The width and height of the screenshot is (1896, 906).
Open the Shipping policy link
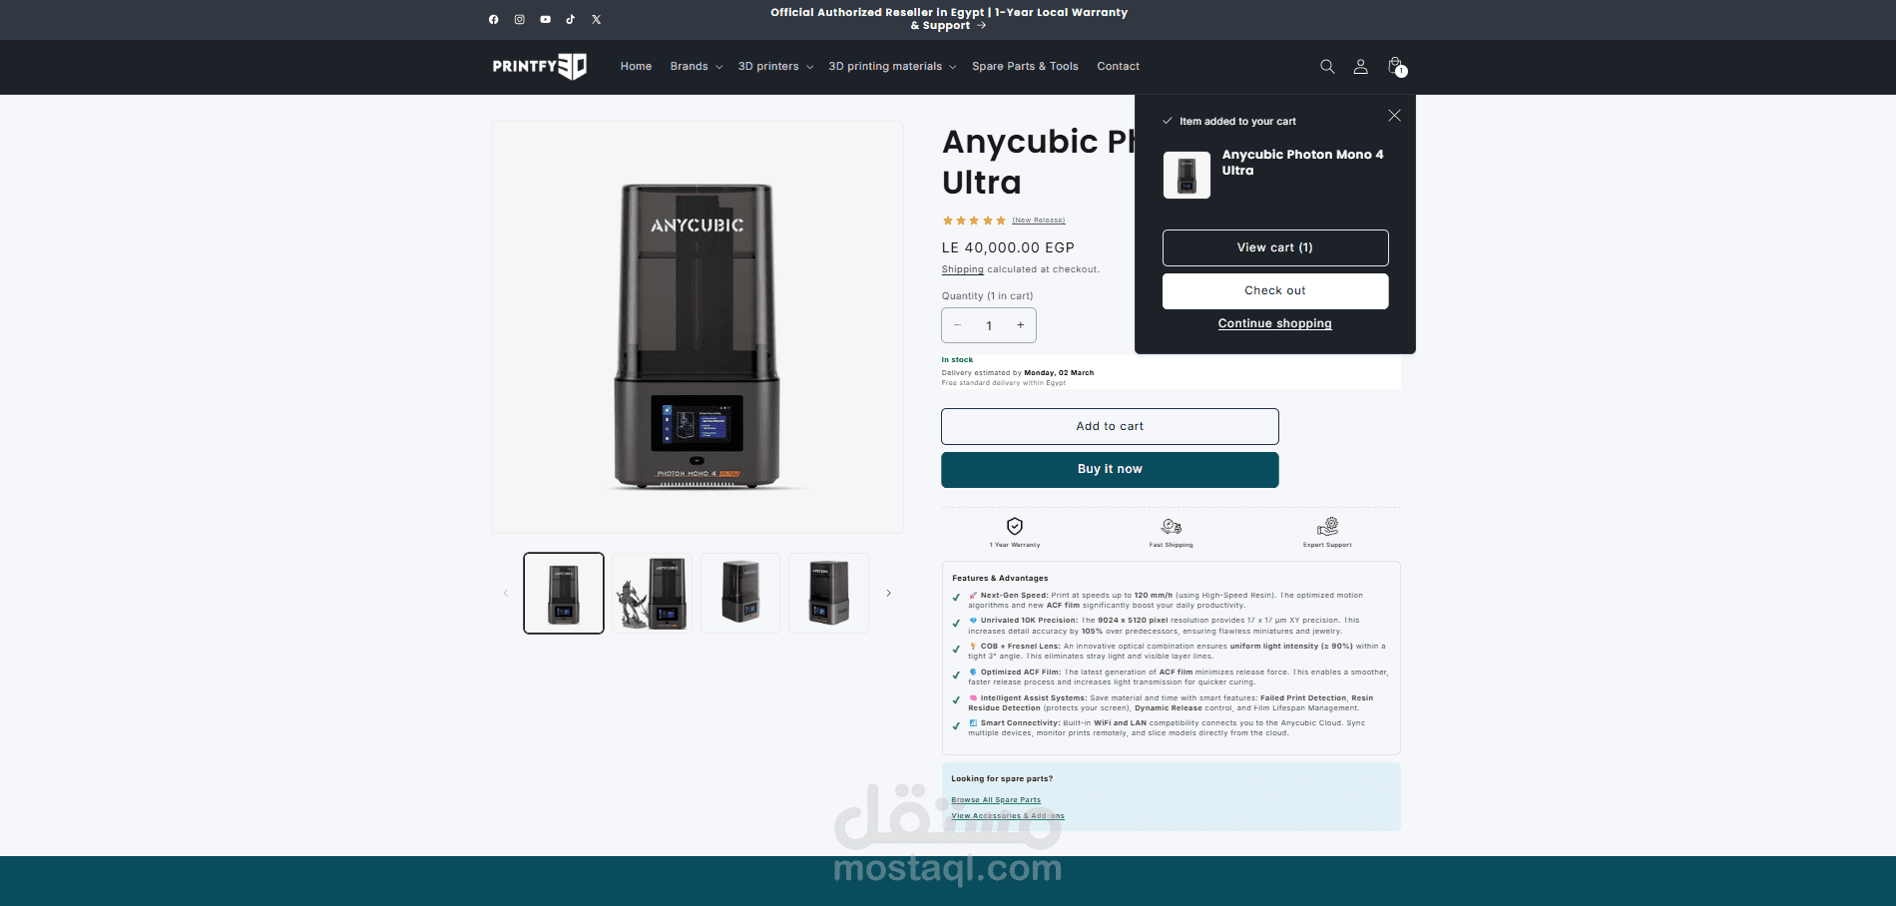pos(962,269)
